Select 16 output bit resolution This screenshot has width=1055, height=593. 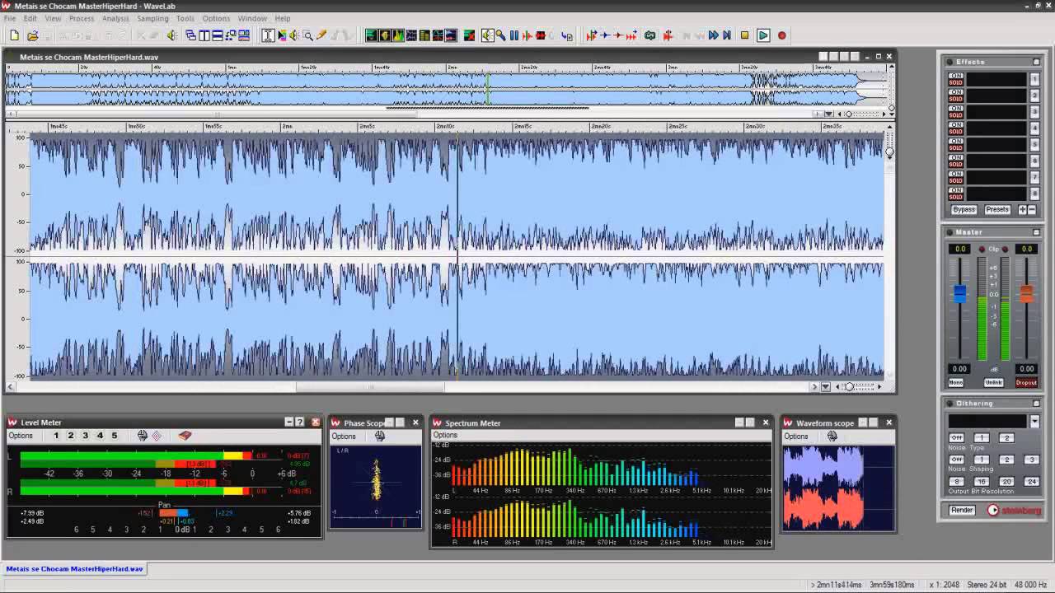pos(981,482)
